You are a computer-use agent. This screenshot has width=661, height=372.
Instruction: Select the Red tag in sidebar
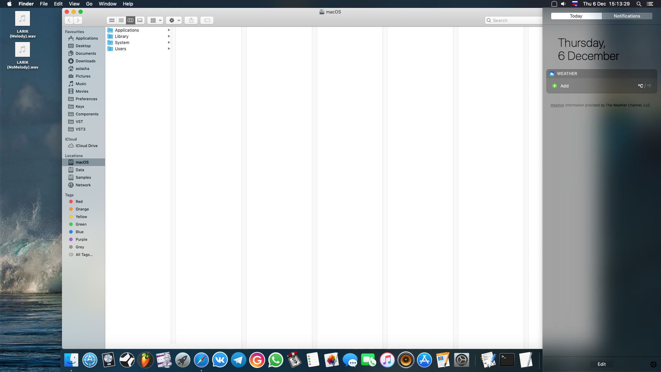point(79,201)
